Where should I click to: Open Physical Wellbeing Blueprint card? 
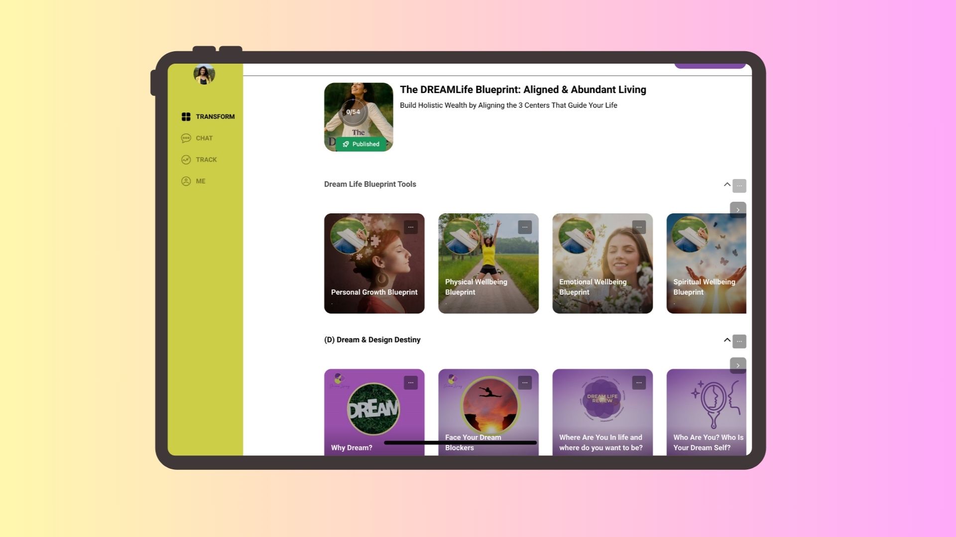coord(488,264)
